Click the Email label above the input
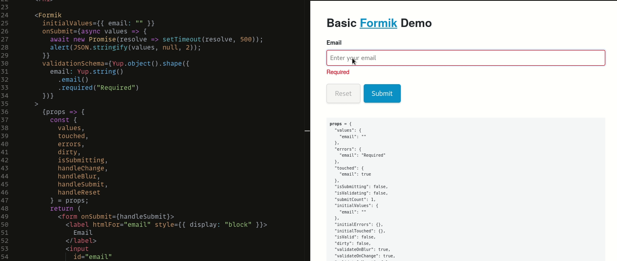The width and height of the screenshot is (617, 261). pos(334,43)
